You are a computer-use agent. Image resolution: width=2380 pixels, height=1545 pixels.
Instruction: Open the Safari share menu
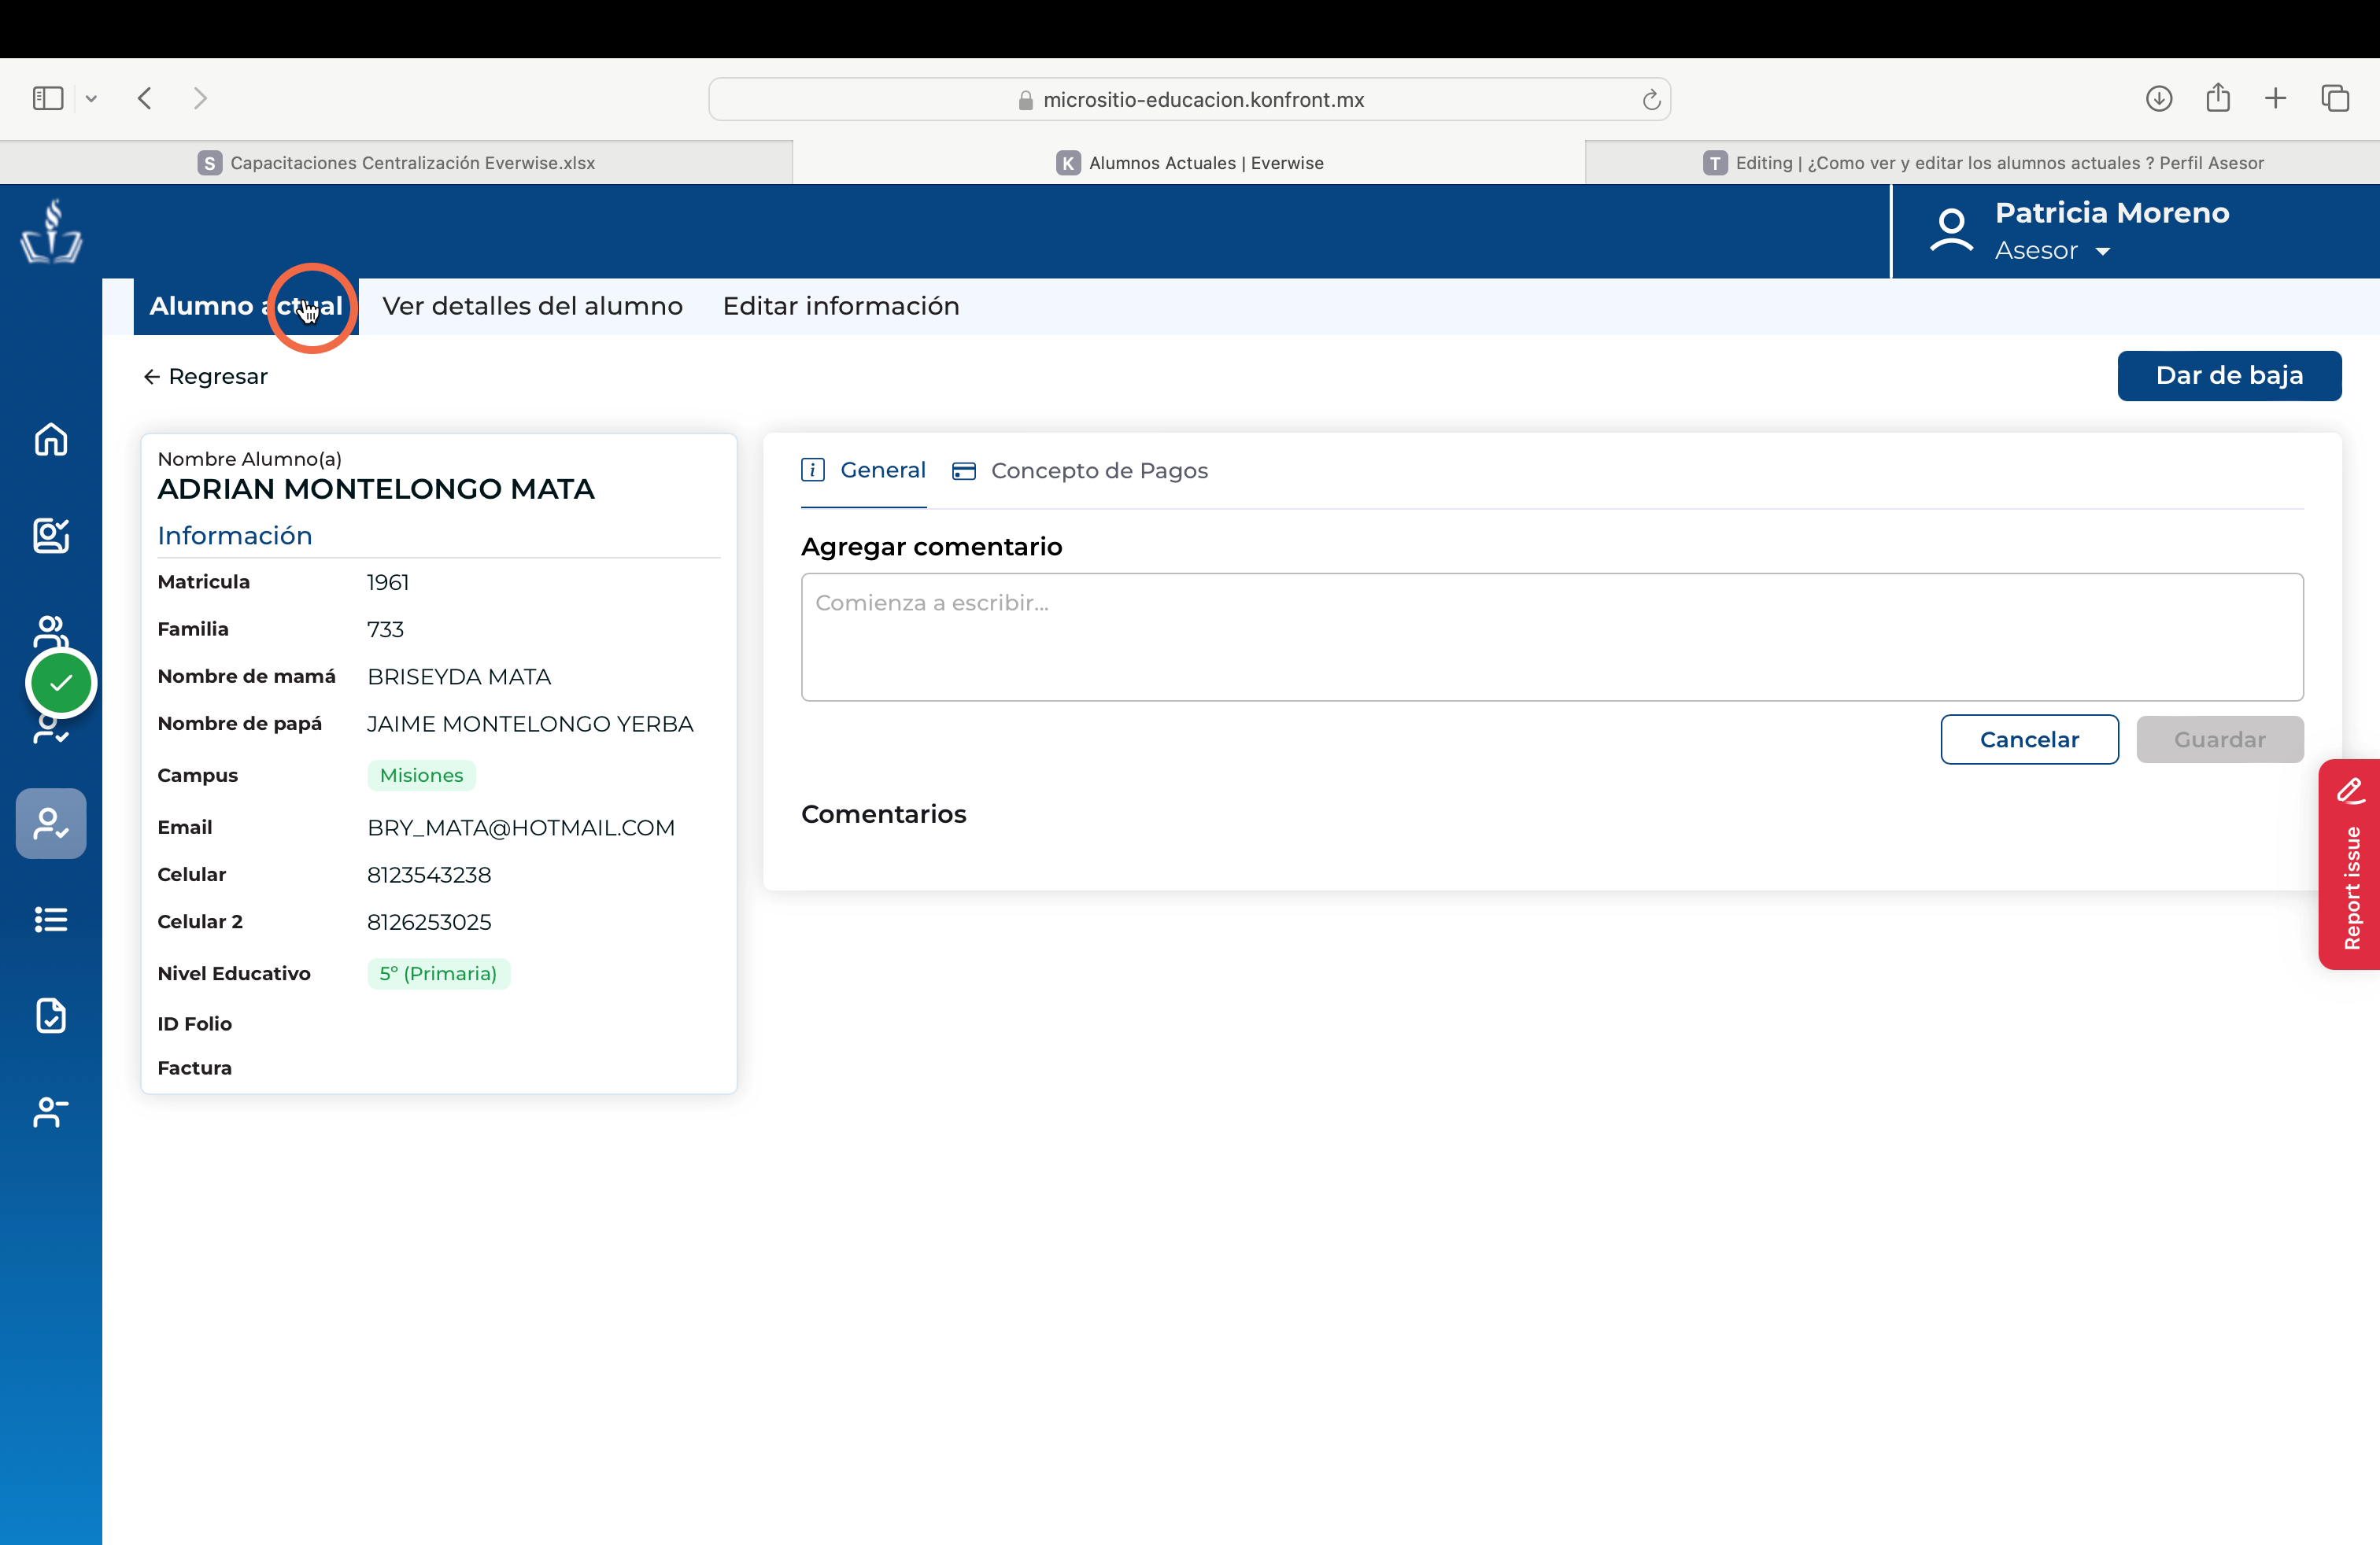coord(2218,97)
